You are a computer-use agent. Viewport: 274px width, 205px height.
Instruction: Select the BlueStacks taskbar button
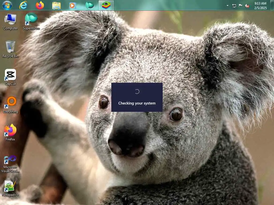click(x=106, y=5)
